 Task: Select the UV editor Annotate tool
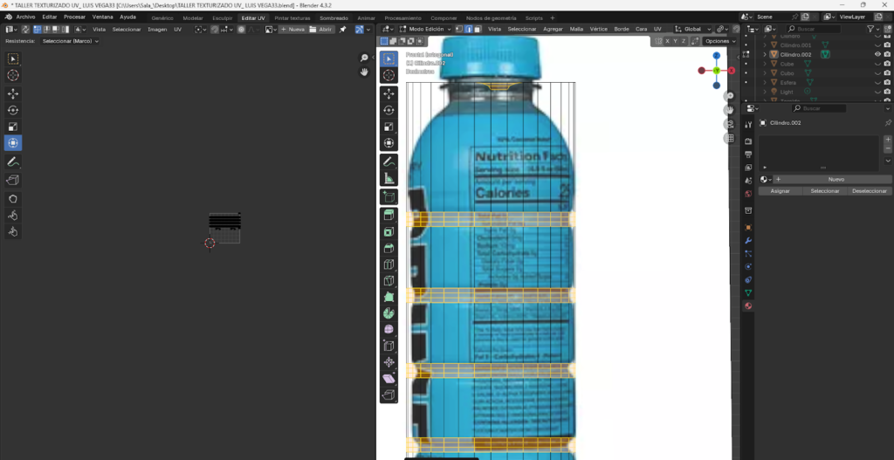pos(13,161)
